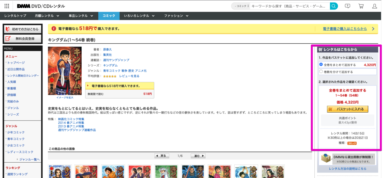Open the user account icon
This screenshot has height=178, width=383.
[375, 6]
